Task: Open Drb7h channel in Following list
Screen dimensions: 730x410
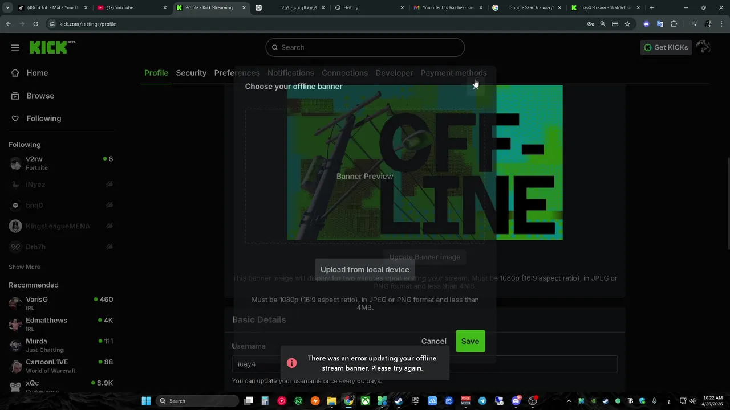Action: 61,247
